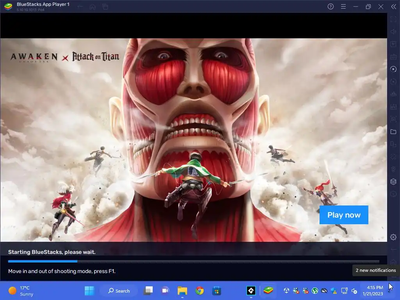Click the OneDrive cloud icon in the tray
The width and height of the screenshot is (400, 300).
[x=324, y=291]
